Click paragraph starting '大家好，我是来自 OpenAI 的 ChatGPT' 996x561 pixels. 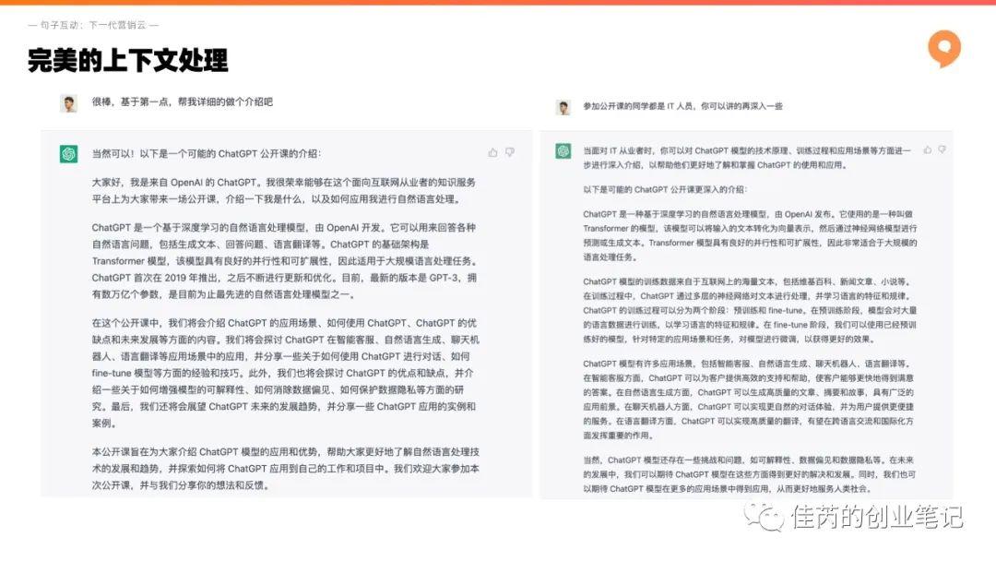[284, 191]
